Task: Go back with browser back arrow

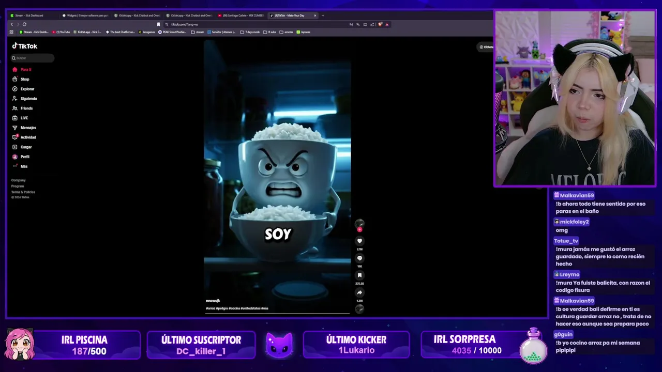Action: [12, 24]
